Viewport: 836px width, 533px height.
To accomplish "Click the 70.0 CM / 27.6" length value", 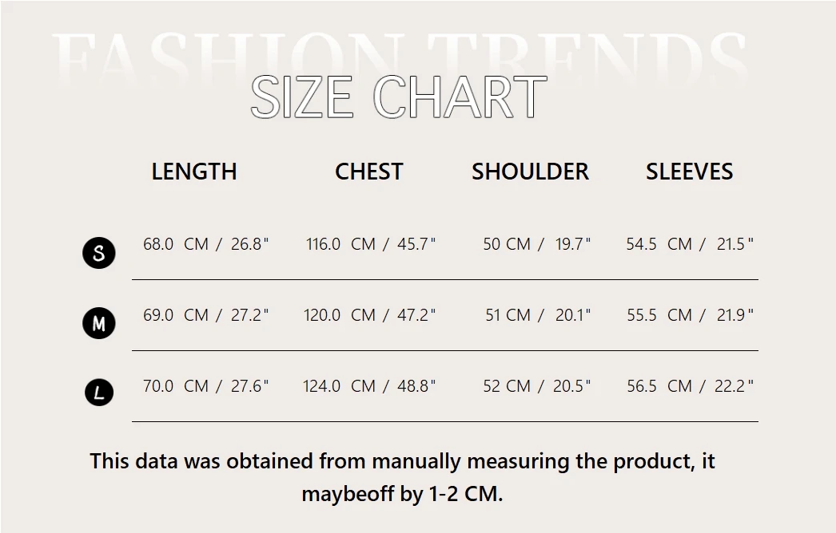I will click(x=206, y=386).
